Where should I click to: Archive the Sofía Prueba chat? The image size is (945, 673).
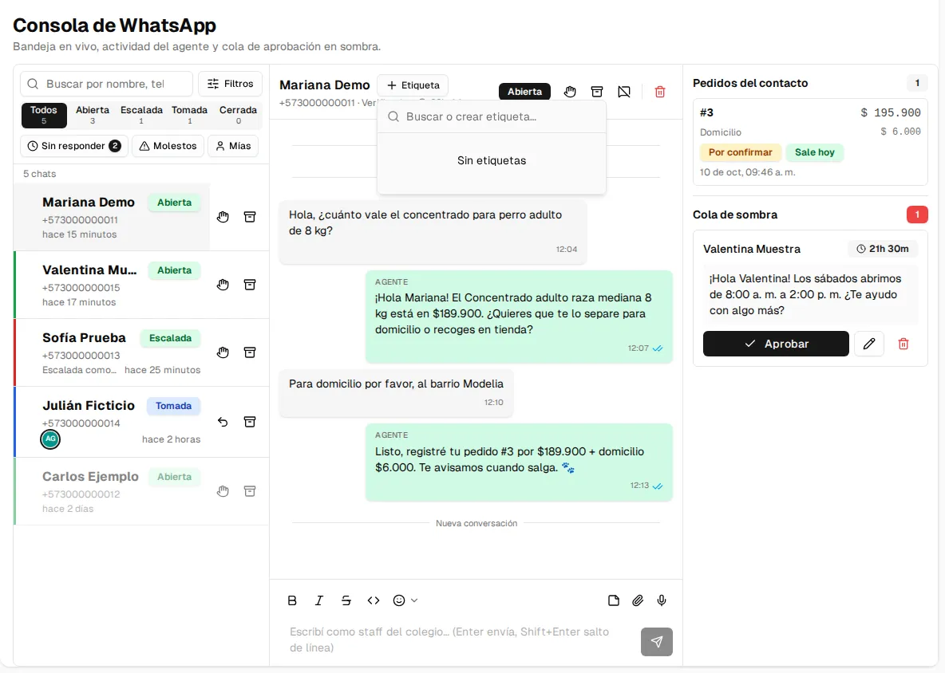[x=250, y=352]
